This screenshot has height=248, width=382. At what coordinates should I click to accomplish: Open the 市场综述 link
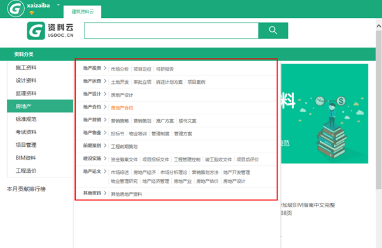[120, 172]
